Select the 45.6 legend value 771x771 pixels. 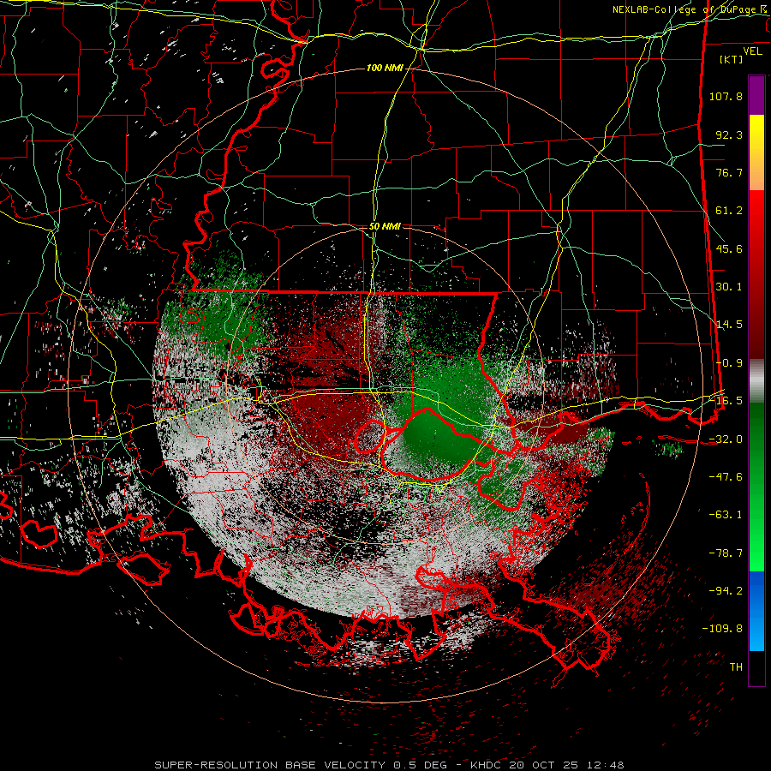point(729,248)
